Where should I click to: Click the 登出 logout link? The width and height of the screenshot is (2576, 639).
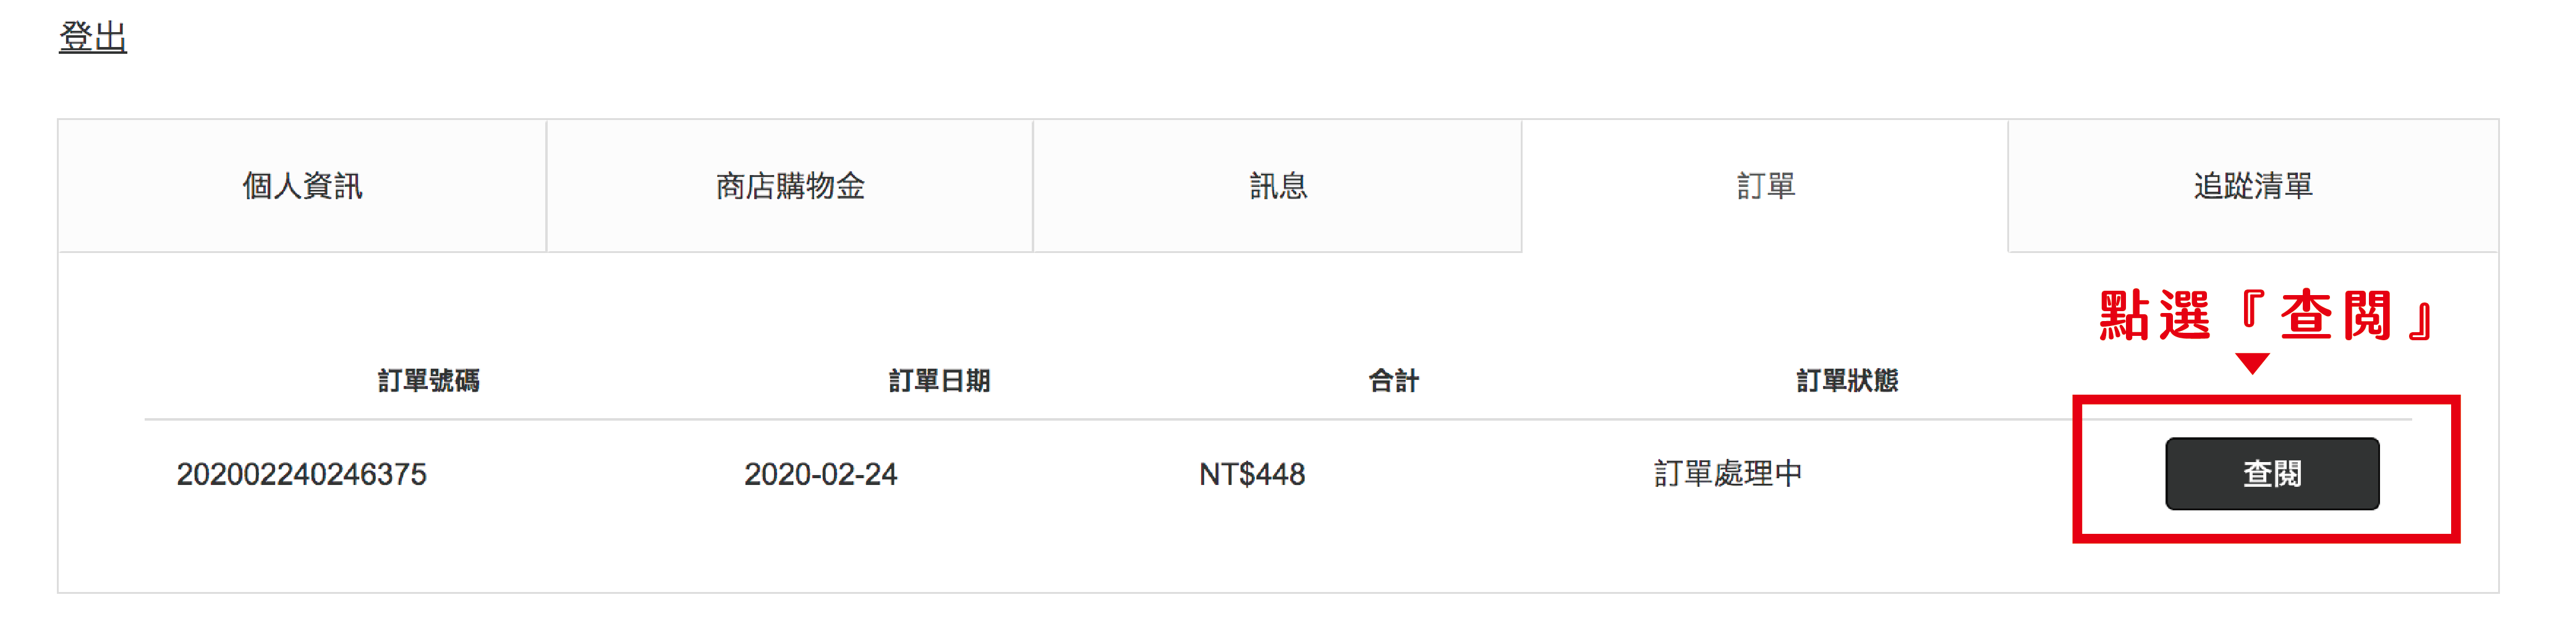click(x=93, y=38)
